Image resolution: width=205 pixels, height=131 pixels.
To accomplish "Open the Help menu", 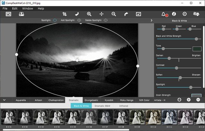I will tap(41, 9).
